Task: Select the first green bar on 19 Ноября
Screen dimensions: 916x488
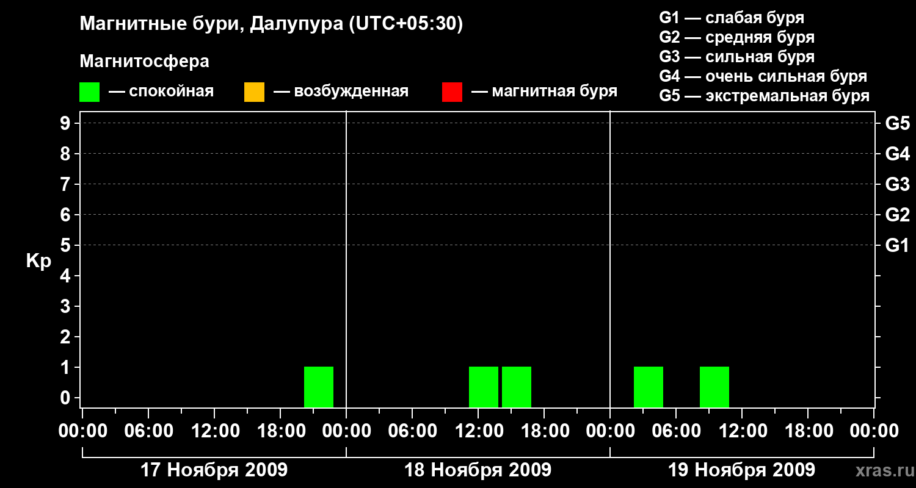Action: (649, 387)
